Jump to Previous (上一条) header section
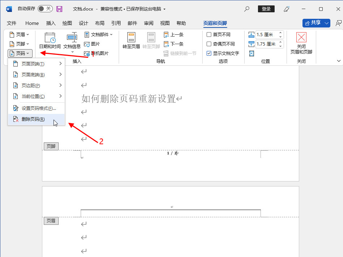This screenshot has height=257, width=343. [174, 35]
